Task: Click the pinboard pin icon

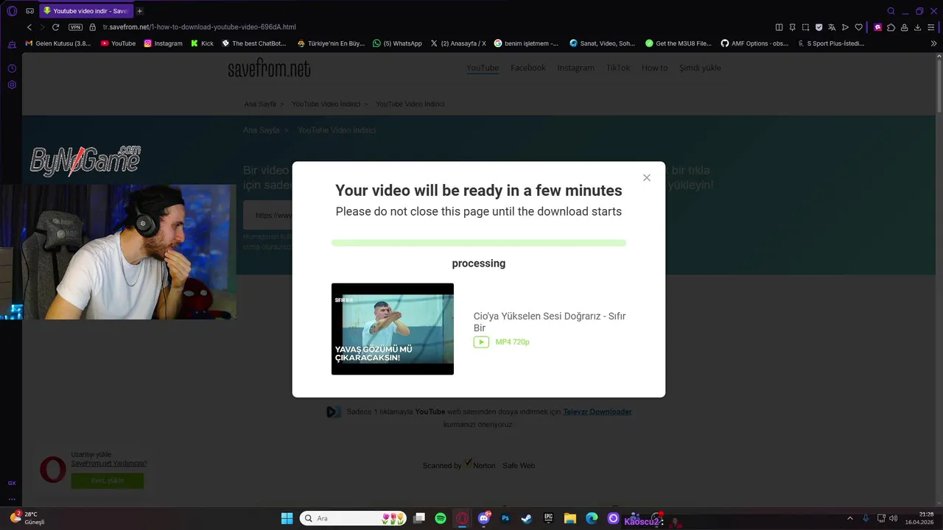Action: [793, 27]
